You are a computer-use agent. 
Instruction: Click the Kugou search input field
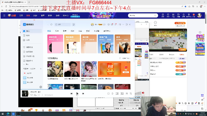pyautogui.click(x=63, y=24)
